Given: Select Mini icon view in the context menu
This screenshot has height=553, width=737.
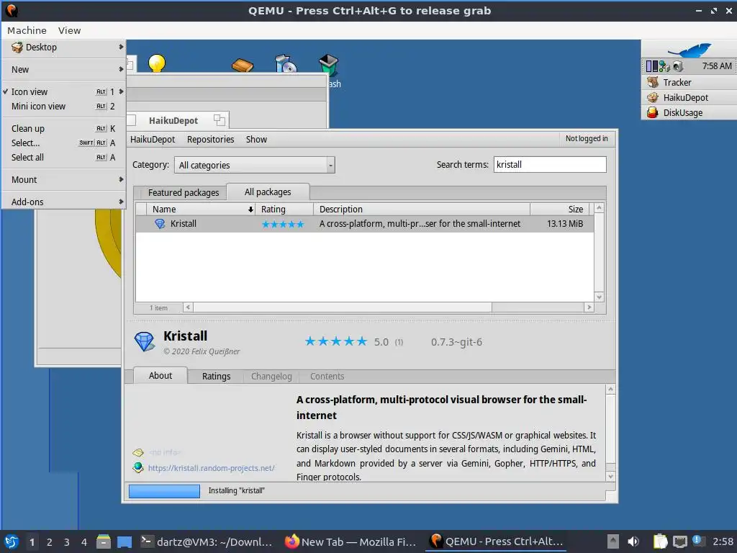Looking at the screenshot, I should [x=63, y=107].
